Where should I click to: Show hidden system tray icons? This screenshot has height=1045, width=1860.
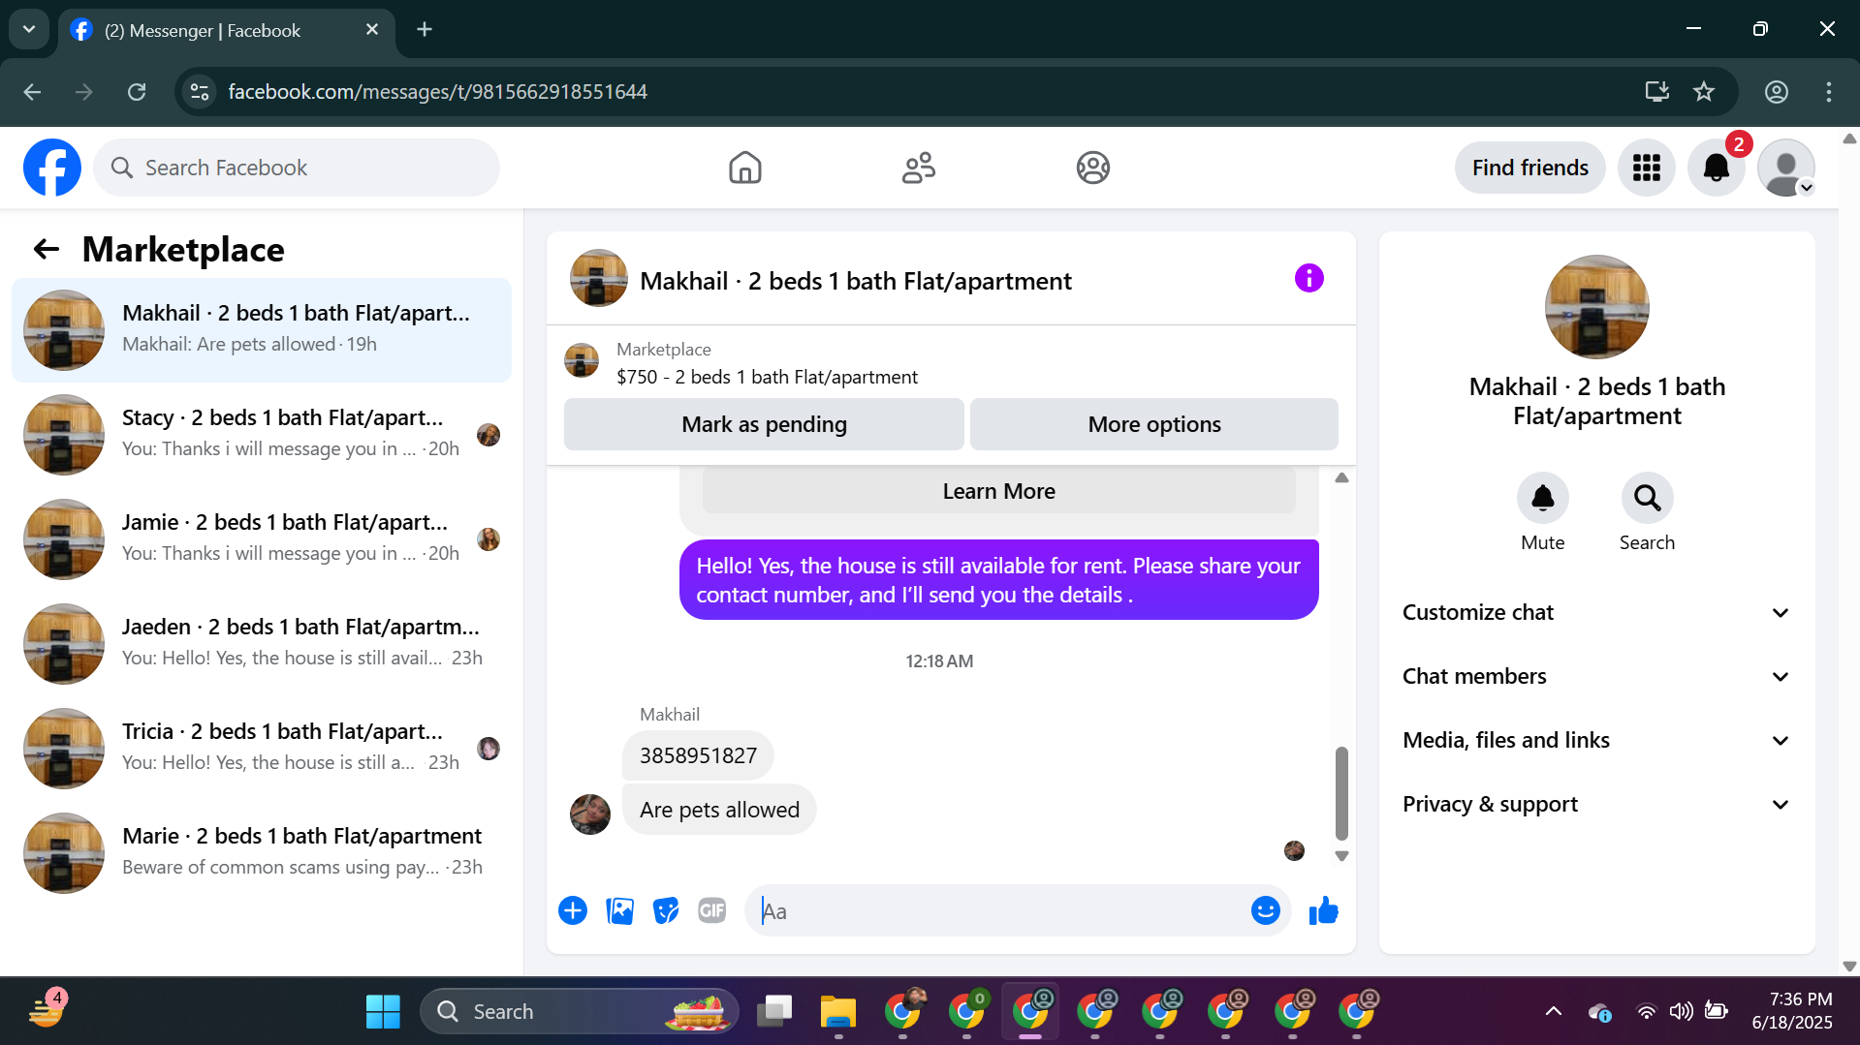1553,1012
